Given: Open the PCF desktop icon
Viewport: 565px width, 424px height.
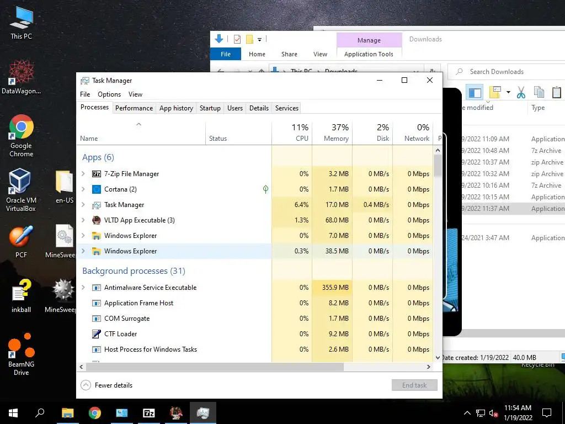Looking at the screenshot, I should tap(21, 242).
